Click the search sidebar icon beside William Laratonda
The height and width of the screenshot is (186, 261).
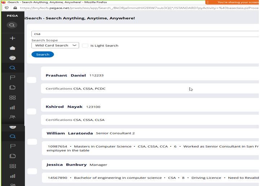point(13,136)
